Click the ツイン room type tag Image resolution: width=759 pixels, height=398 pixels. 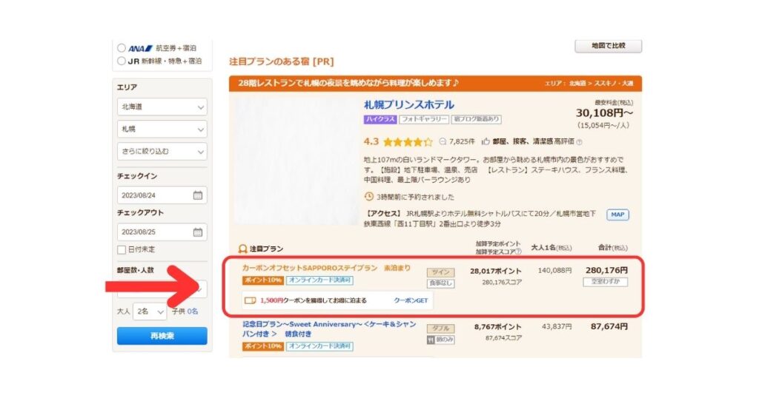pyautogui.click(x=440, y=272)
